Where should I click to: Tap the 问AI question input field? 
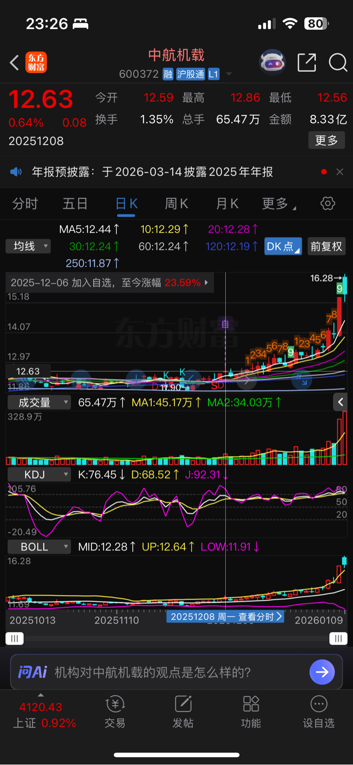176,672
